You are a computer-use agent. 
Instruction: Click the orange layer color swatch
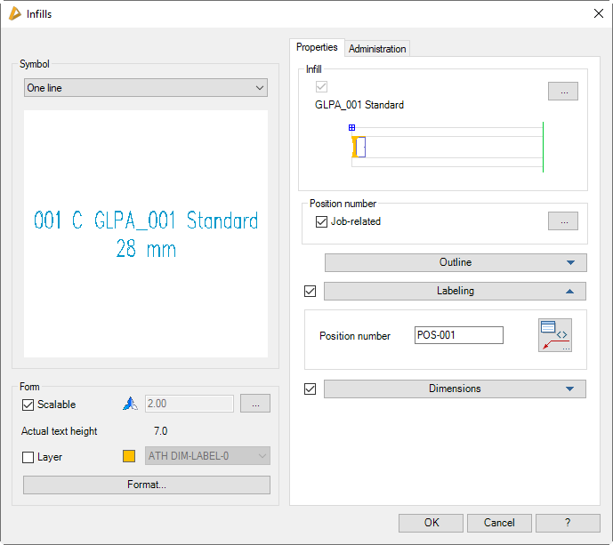[129, 457]
